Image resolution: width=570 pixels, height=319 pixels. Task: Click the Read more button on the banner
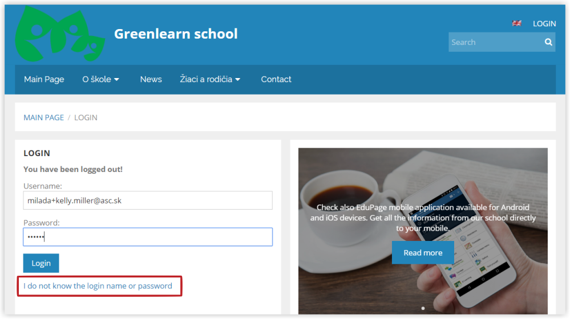pos(423,252)
